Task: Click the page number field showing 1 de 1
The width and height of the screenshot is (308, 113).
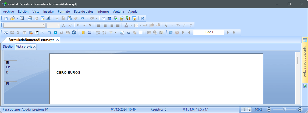Action: 209,32
